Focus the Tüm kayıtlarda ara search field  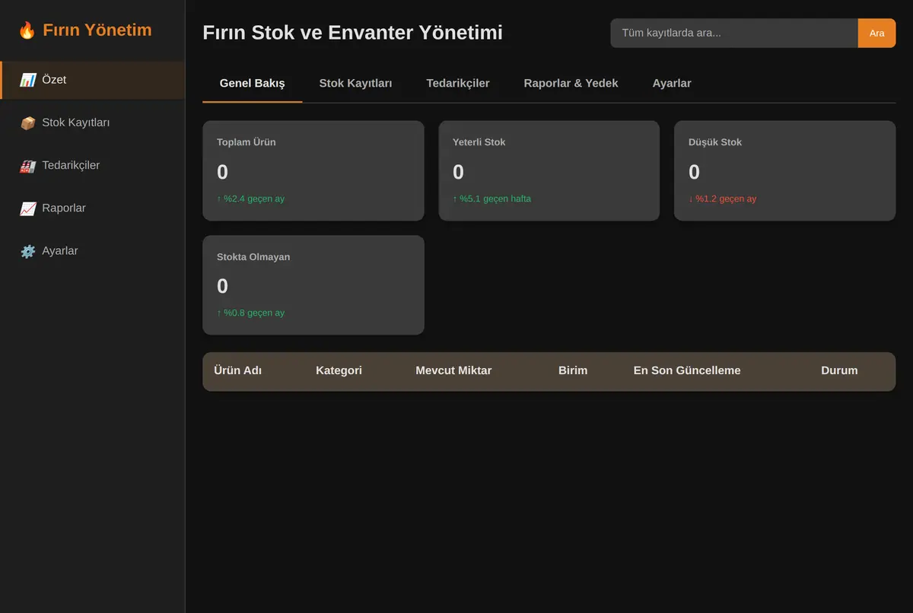pos(734,33)
